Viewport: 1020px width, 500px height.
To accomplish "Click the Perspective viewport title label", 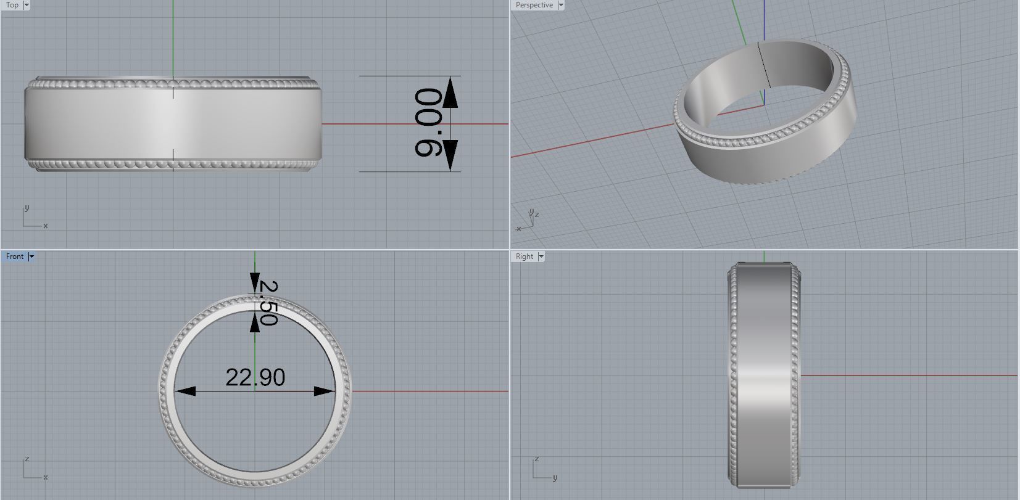I will (x=534, y=5).
